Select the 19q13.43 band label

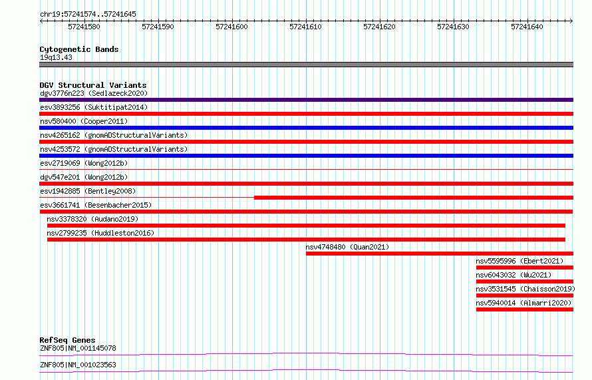click(56, 57)
